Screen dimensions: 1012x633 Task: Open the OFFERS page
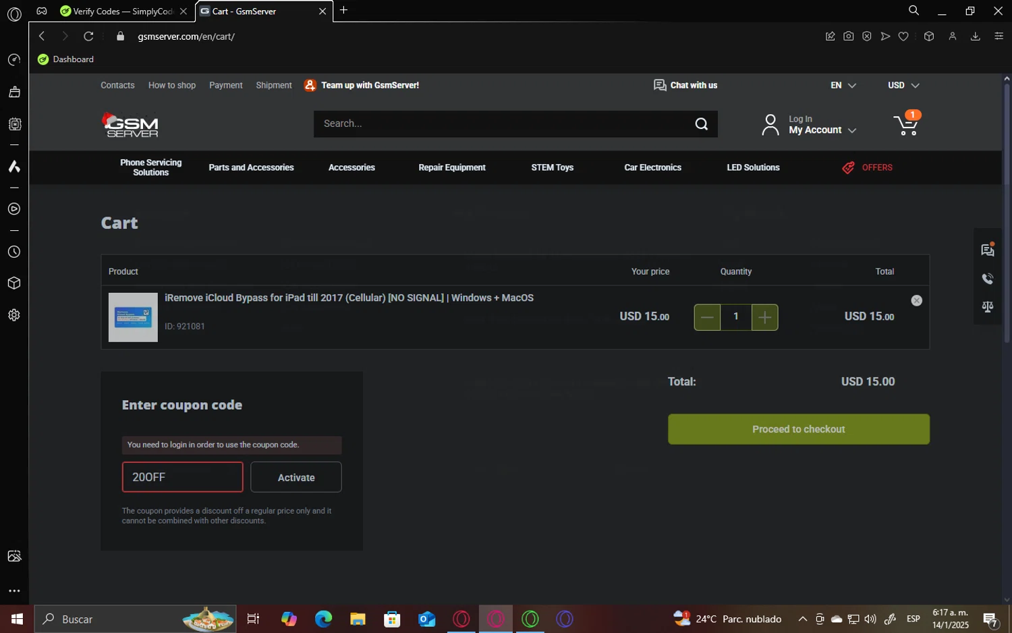pos(867,167)
